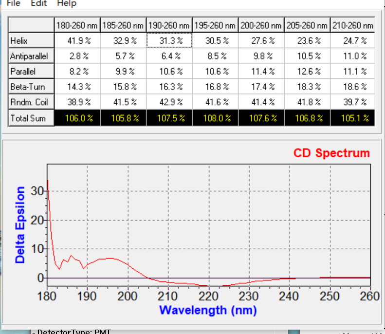The height and width of the screenshot is (334, 385).
Task: Select the 200-260 nm column header
Action: (x=261, y=25)
